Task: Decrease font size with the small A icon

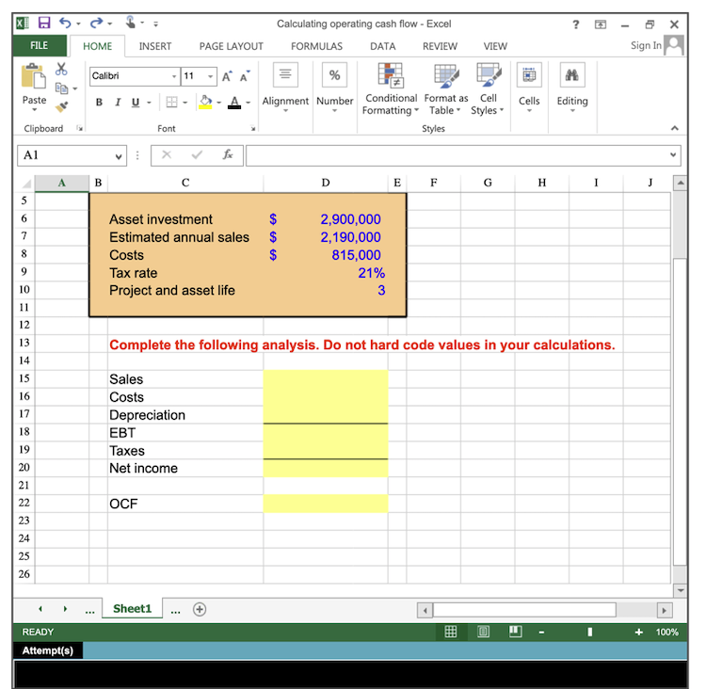Action: click(x=245, y=76)
